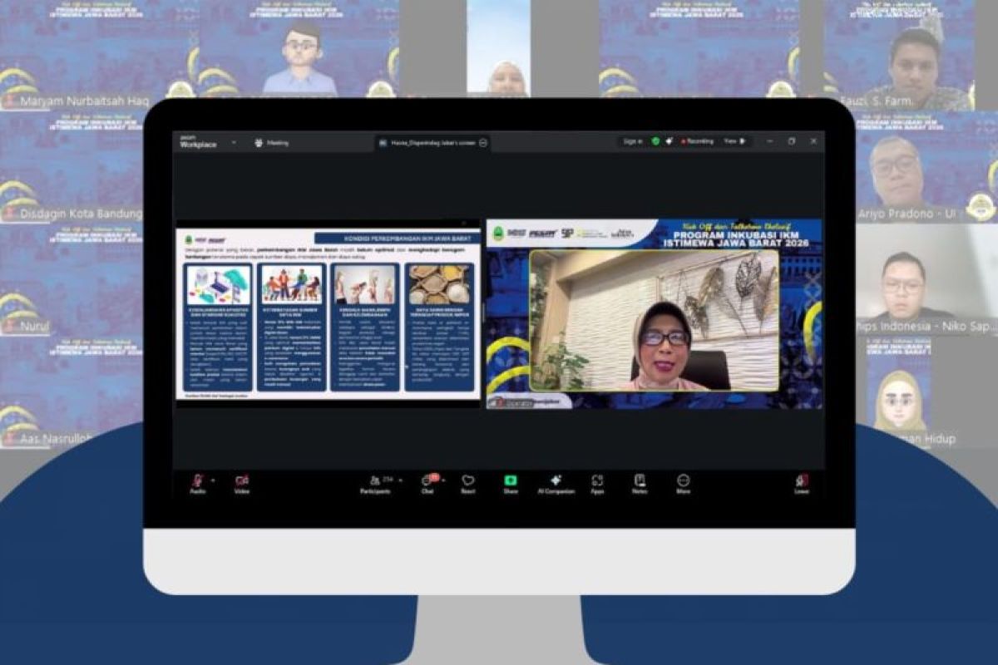
Task: Click the Zoom Workplace logo
Action: [198, 141]
